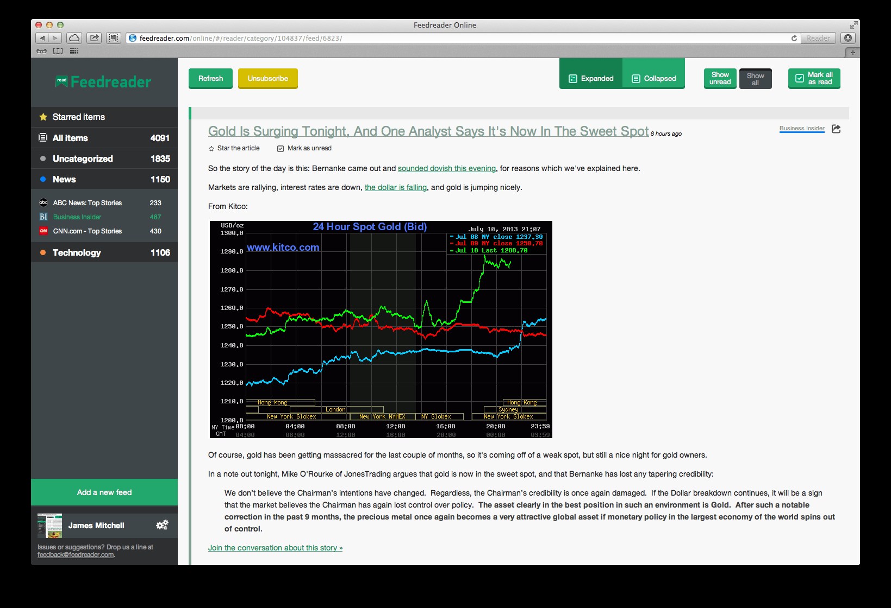Open the gold surging article title
The image size is (891, 608).
coord(428,131)
